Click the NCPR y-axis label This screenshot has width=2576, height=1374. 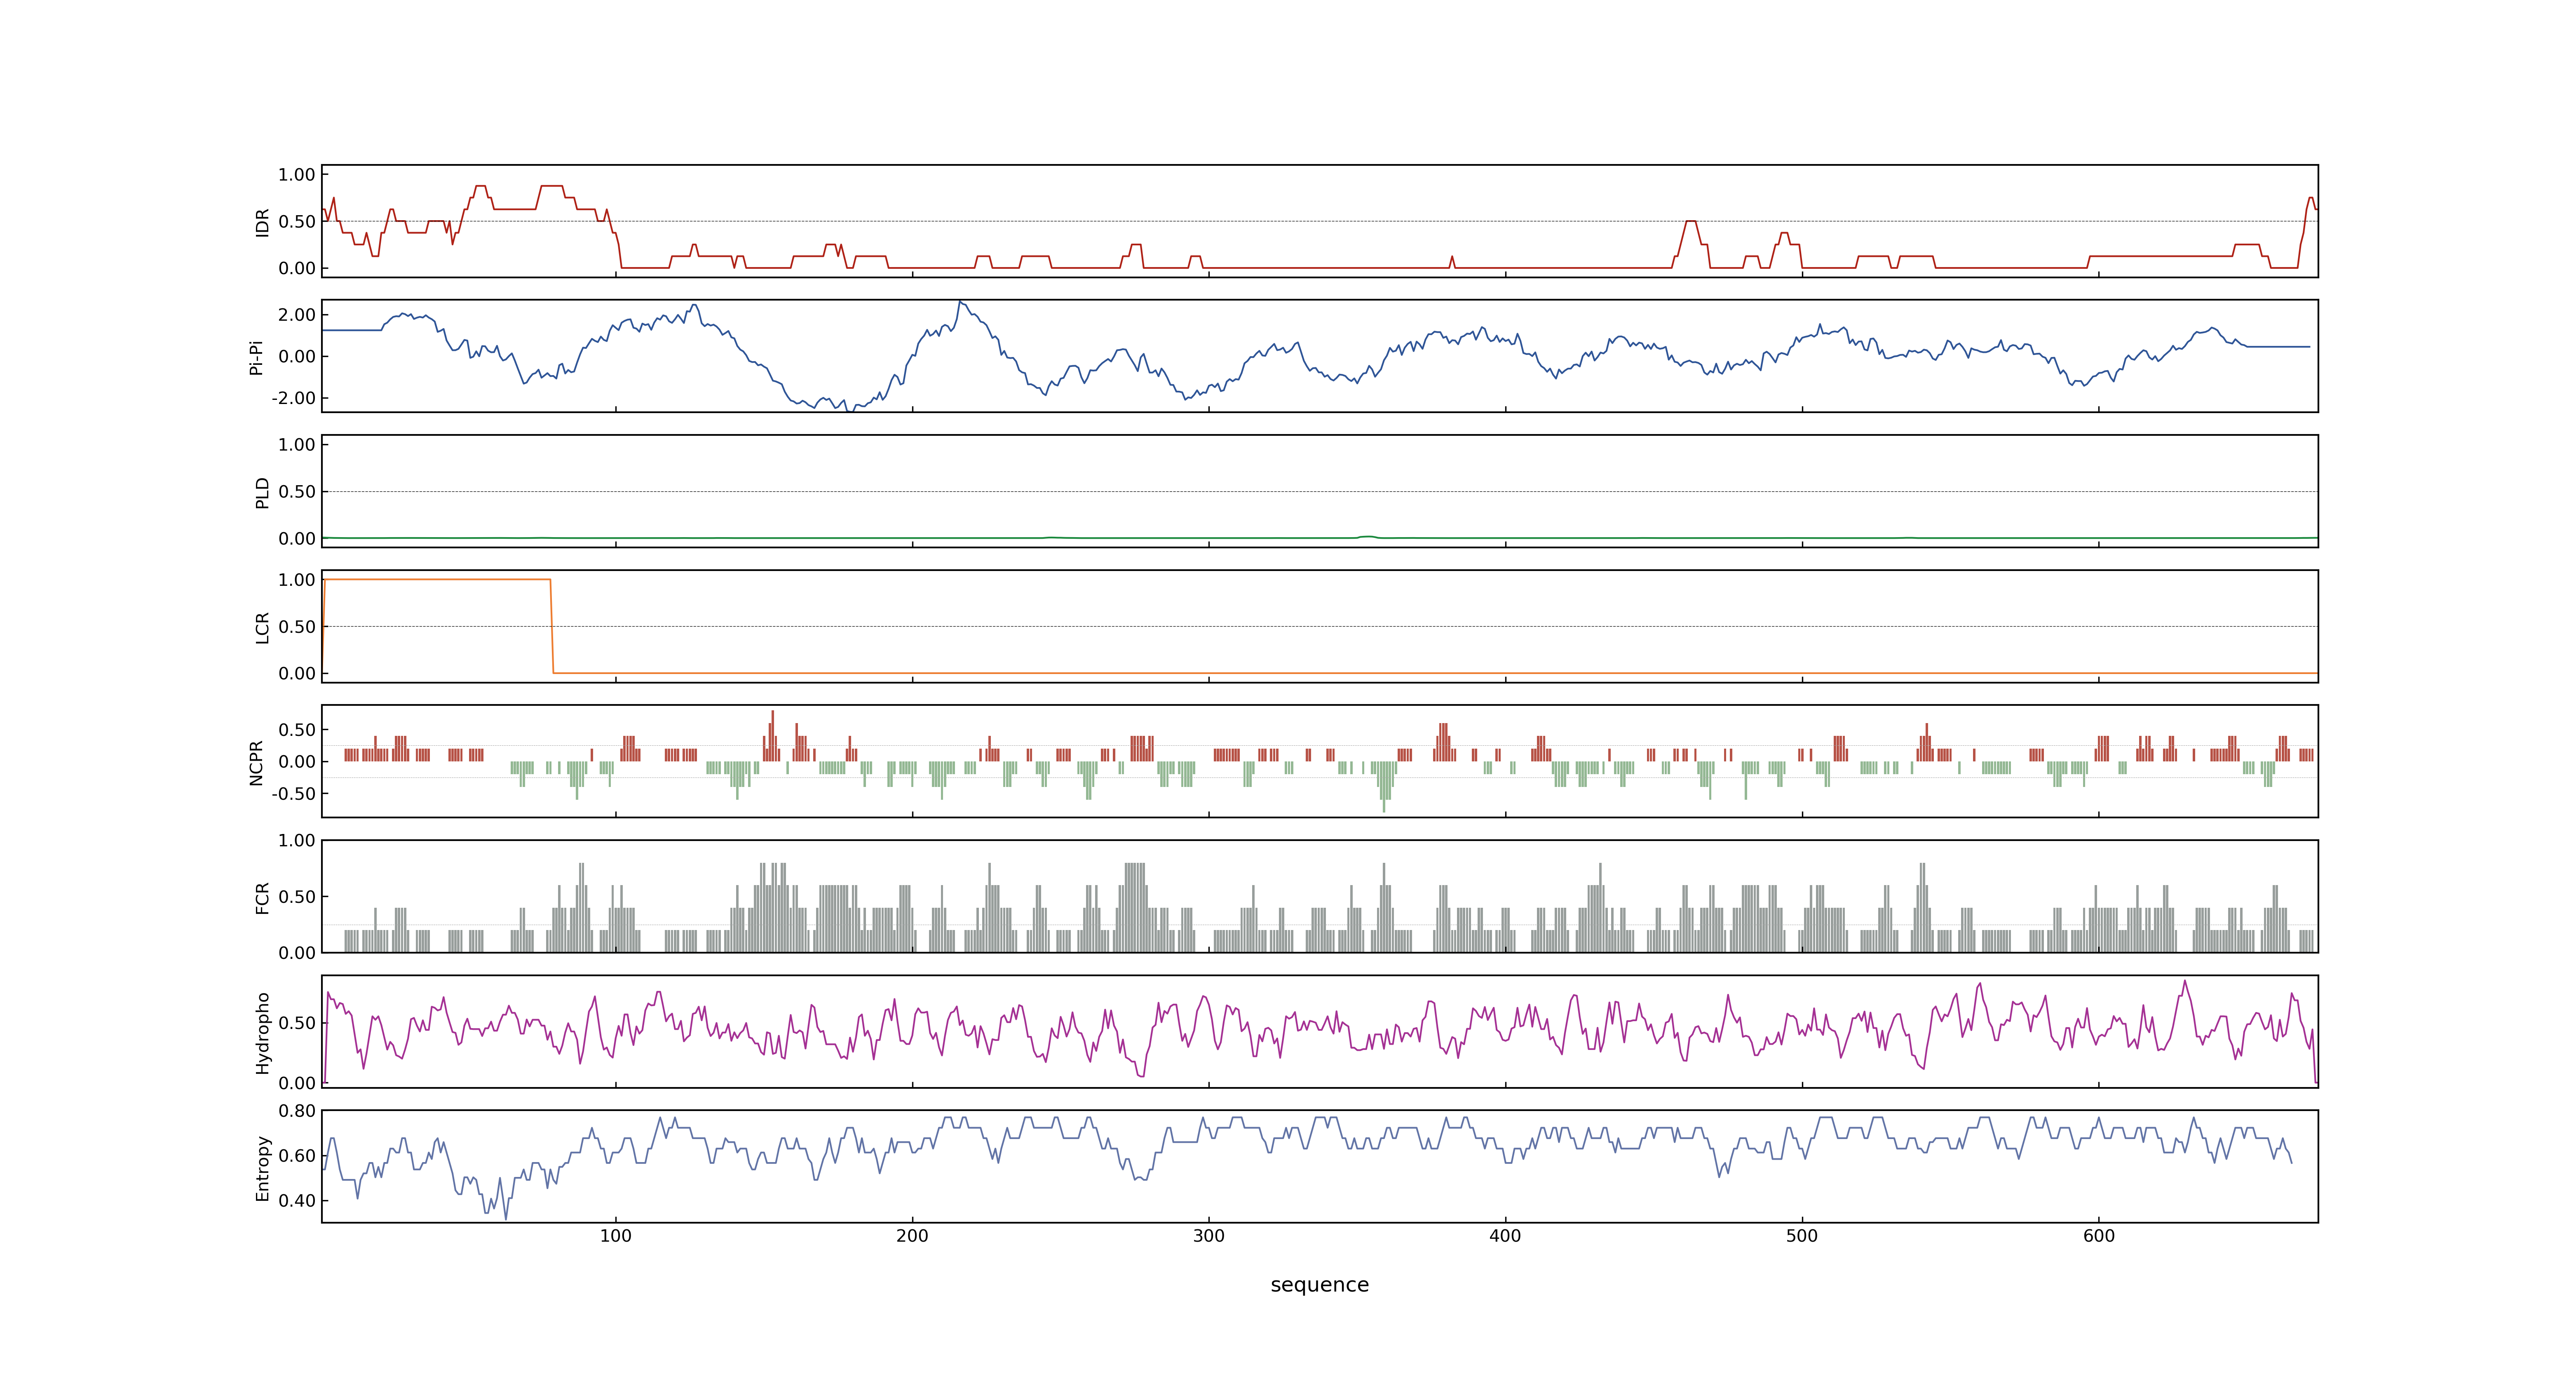[256, 763]
